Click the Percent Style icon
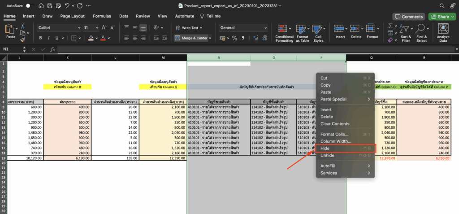 point(234,38)
